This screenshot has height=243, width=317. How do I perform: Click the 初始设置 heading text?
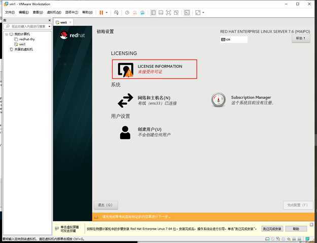[105, 32]
